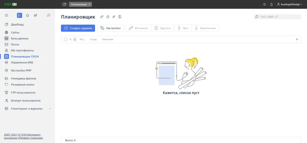Collapse the sidebar with the hamburger icon
Image resolution: width=307 pixels, height=143 pixels.
tap(7, 15)
